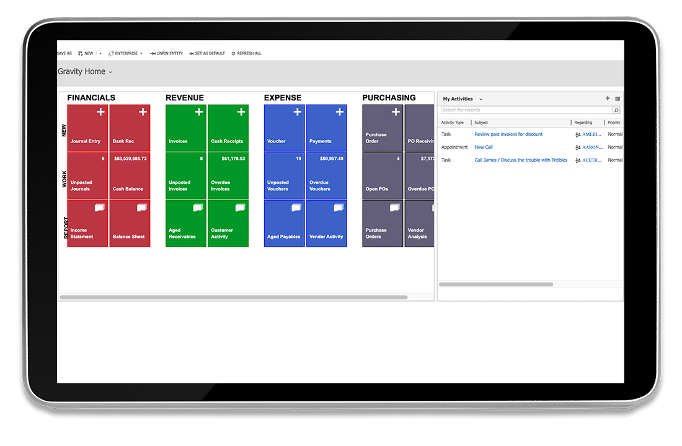Open the Cash Balance tile

(x=130, y=176)
